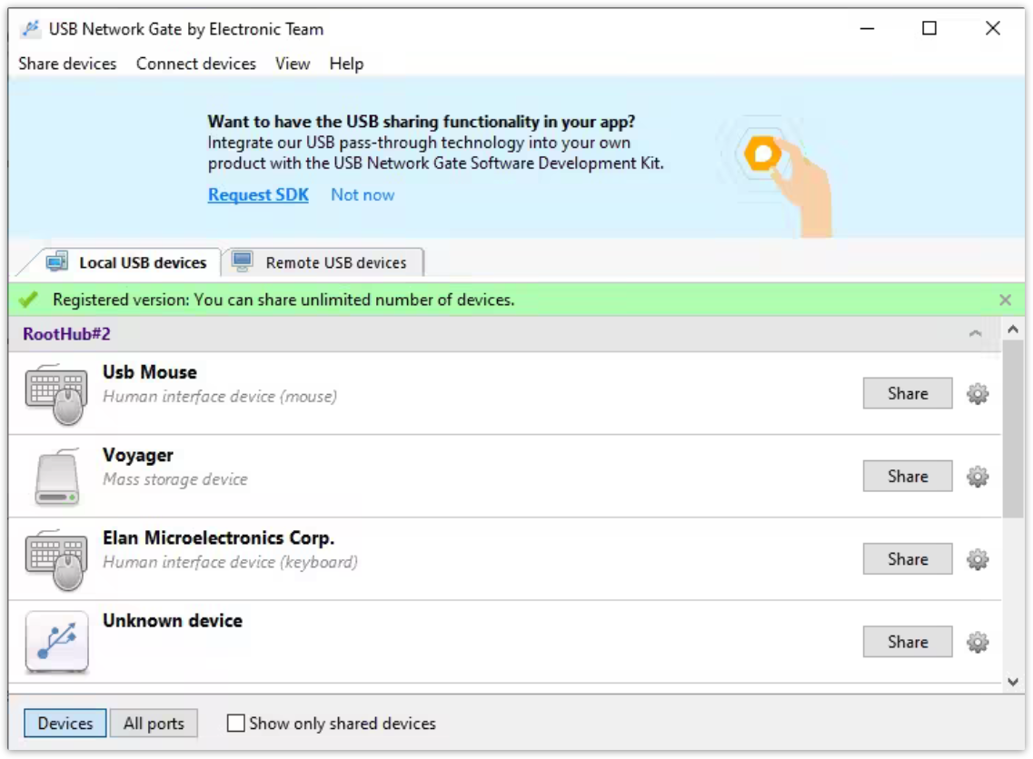The image size is (1033, 759).
Task: Open the Share devices menu
Action: point(67,64)
